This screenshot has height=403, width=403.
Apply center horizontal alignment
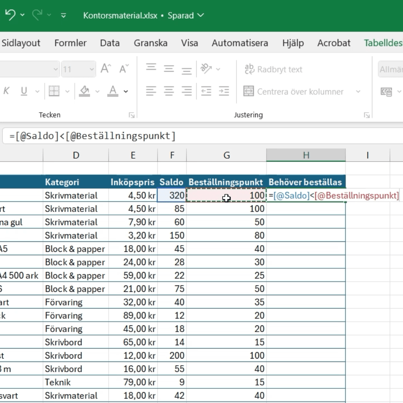[169, 91]
